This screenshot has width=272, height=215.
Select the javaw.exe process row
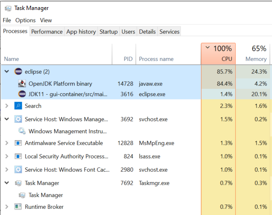point(136,84)
